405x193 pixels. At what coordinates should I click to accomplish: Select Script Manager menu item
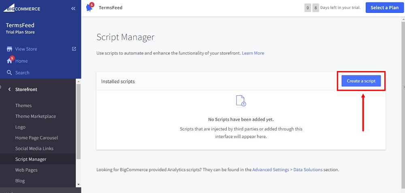31,159
